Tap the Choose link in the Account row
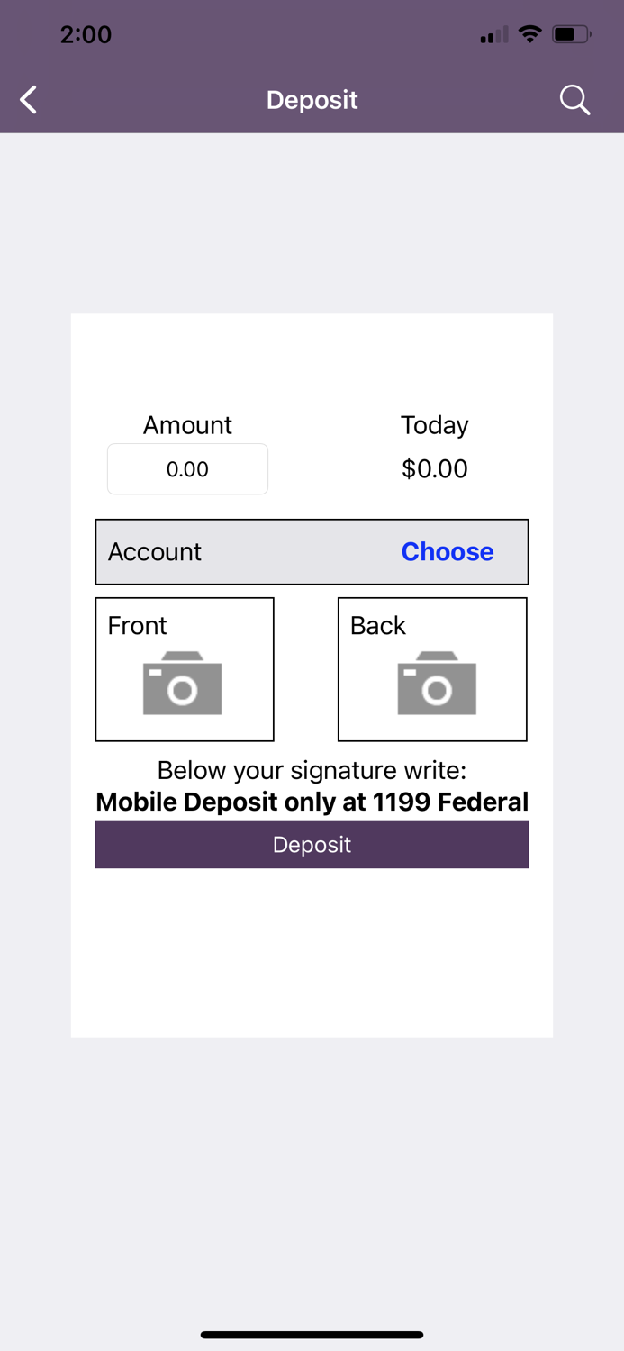Viewport: 624px width, 1351px height. tap(448, 551)
